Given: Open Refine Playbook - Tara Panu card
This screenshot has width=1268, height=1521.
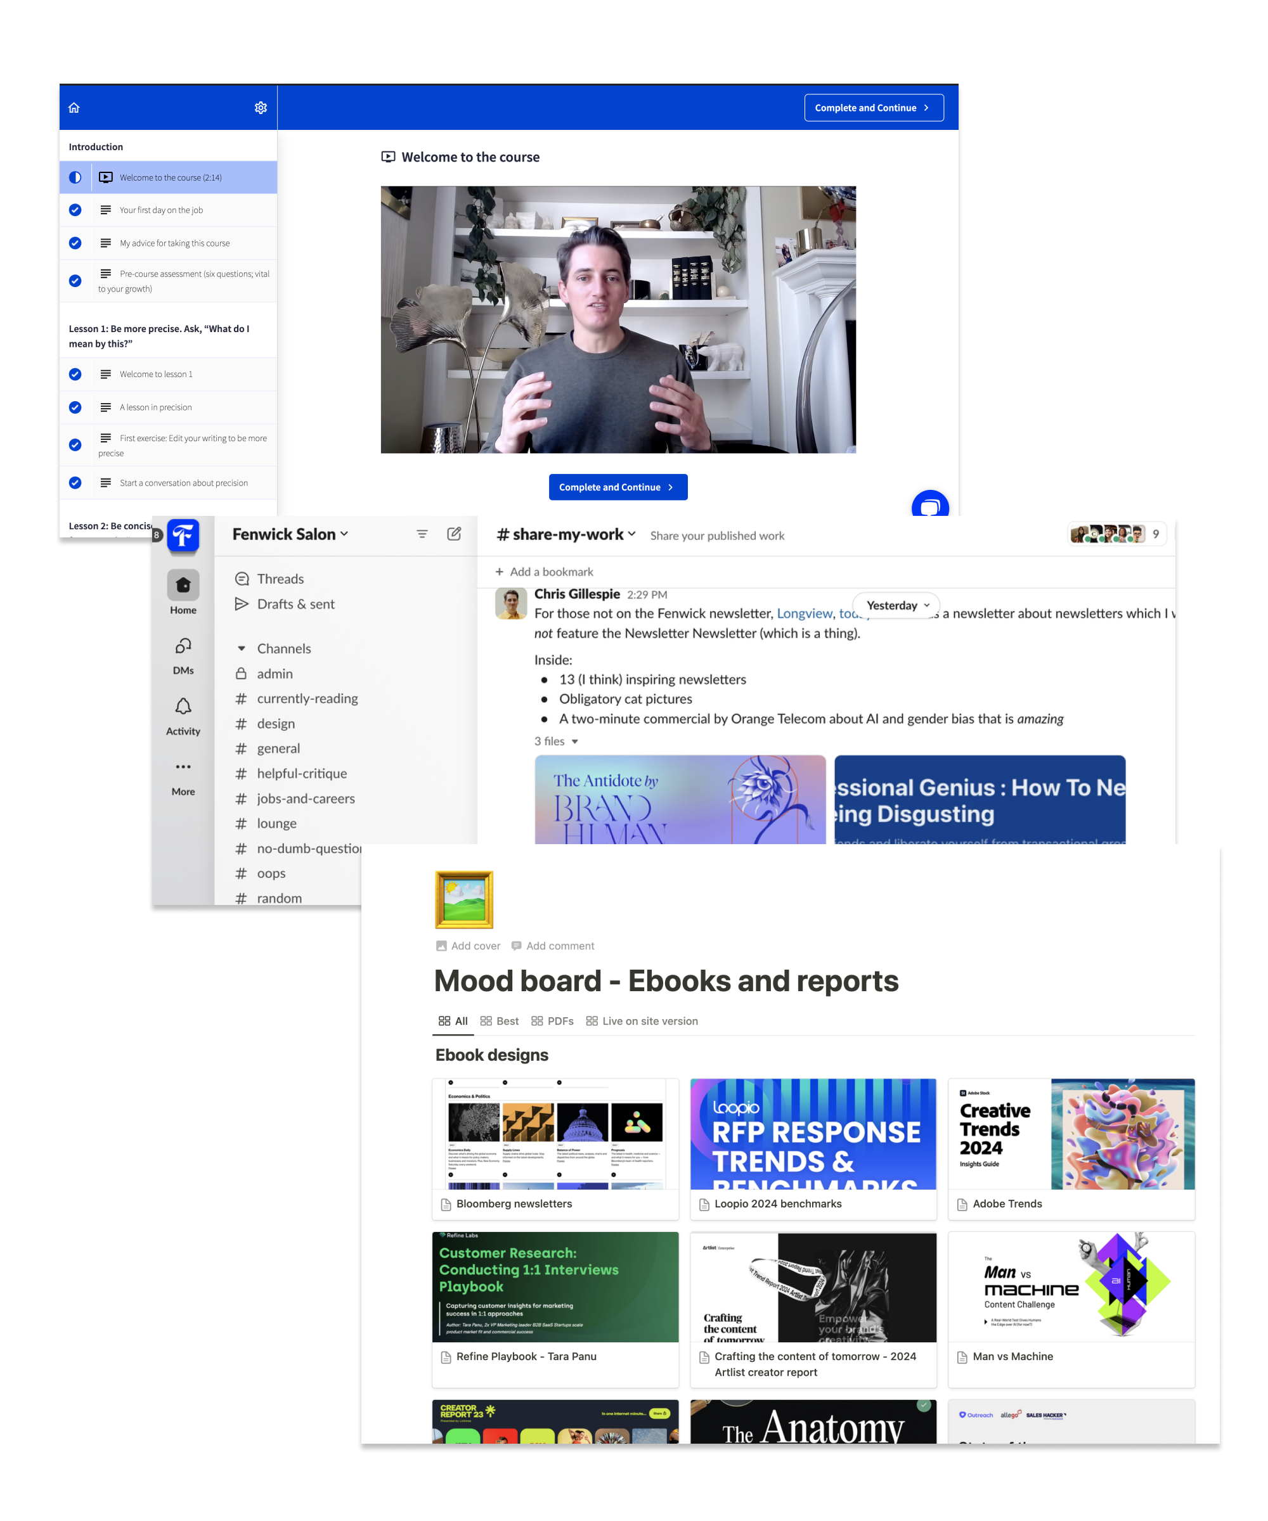Looking at the screenshot, I should click(x=556, y=1309).
